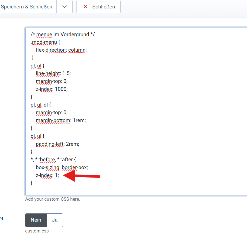Place cursor in 'flex-direction: column;' line

point(61,50)
